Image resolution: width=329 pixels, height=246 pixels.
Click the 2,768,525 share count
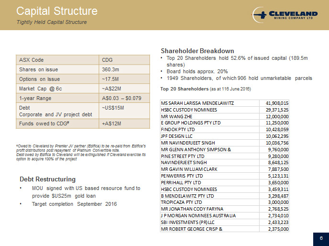point(278,209)
